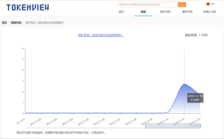The height and width of the screenshot is (139, 224).
Task: Open the 基本信息 navigation tab
Action: [x=165, y=12]
